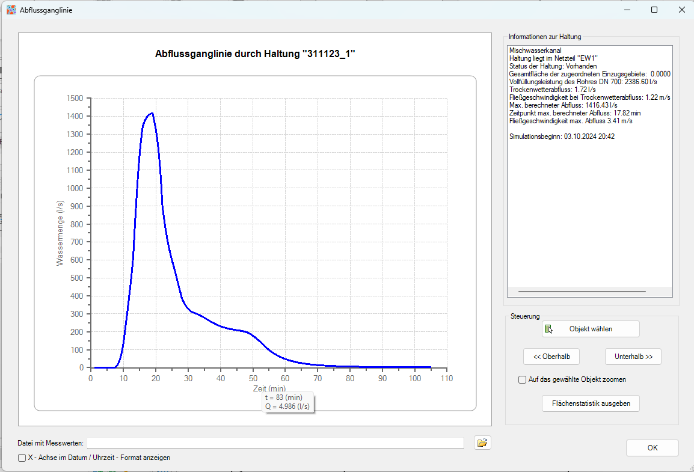Minimize the Abflussganglinie window
The image size is (694, 472).
tap(627, 10)
